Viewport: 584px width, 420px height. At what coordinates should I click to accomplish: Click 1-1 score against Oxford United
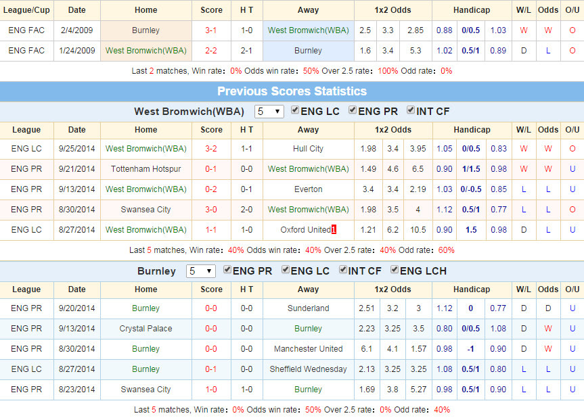click(211, 230)
